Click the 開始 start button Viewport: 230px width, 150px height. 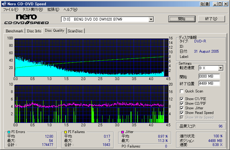182,19
